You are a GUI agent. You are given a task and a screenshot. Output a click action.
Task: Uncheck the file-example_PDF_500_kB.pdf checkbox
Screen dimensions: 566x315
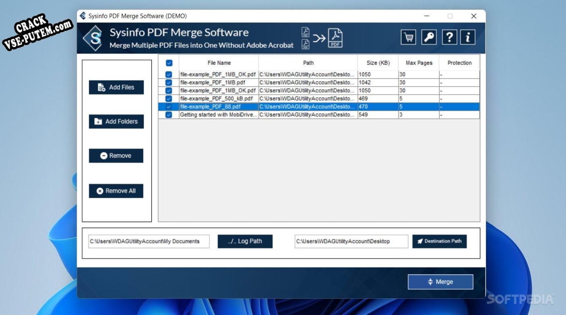point(169,99)
